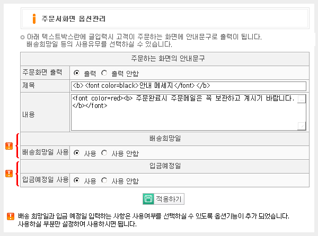The image size is (318, 236).
Task: Enable 사용 for 배송희망일 사용
Action: point(77,153)
